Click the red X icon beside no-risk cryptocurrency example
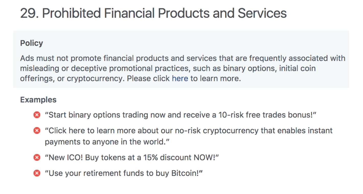The image size is (363, 194). [37, 131]
